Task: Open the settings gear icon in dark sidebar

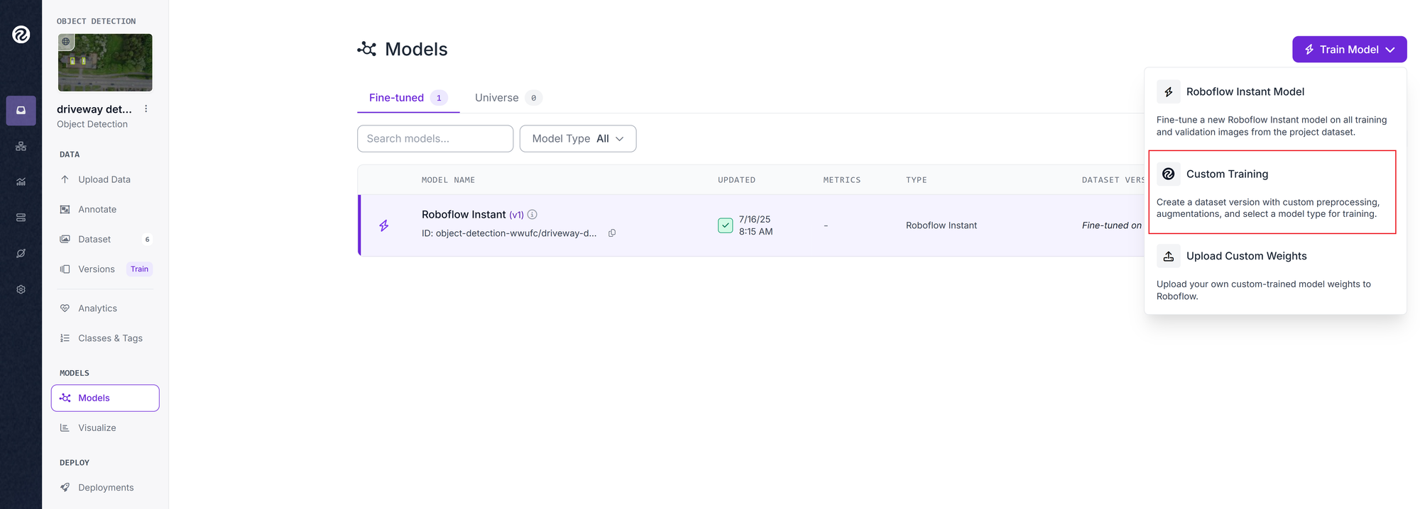Action: pyautogui.click(x=21, y=289)
